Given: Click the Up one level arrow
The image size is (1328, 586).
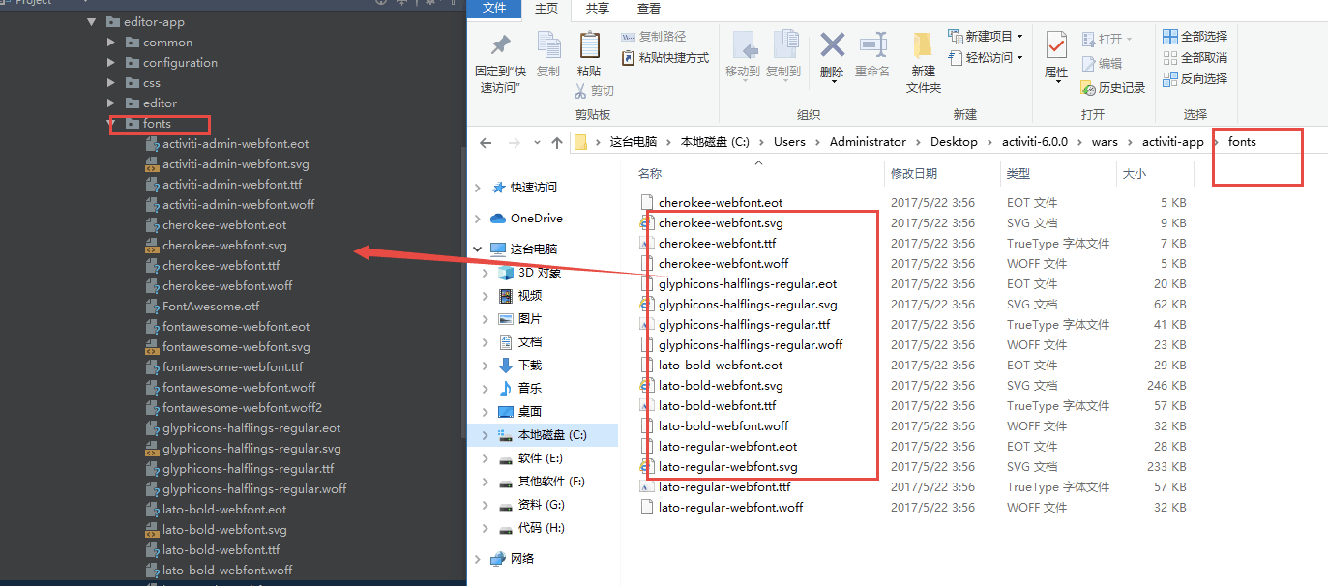Looking at the screenshot, I should (556, 142).
